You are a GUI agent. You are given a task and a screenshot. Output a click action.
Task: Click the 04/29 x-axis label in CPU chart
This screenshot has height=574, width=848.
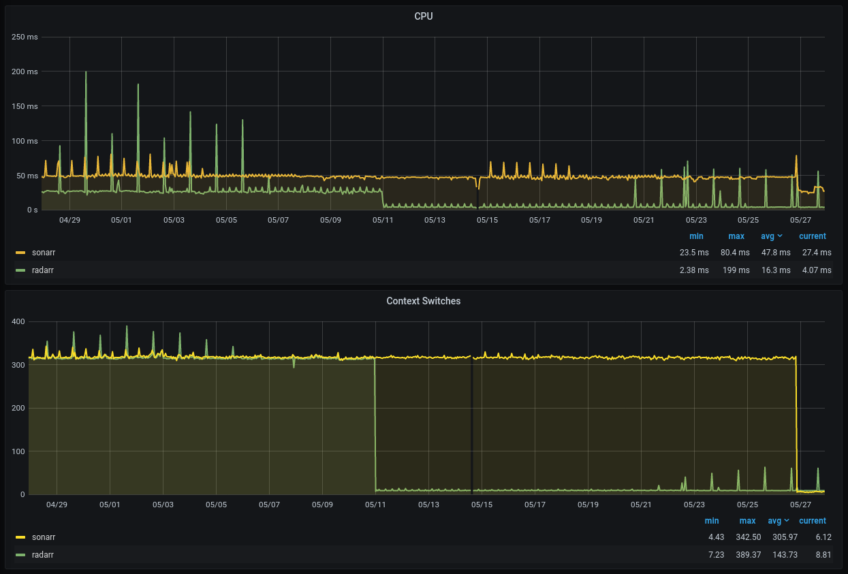coord(69,220)
